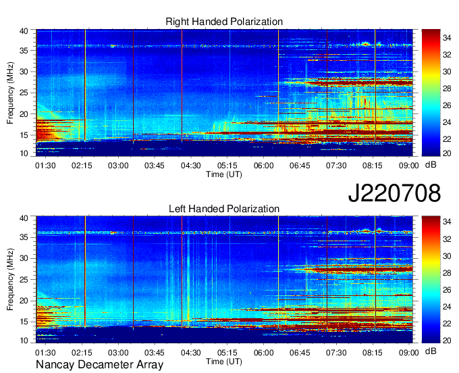The height and width of the screenshot is (373, 459).
Task: Click the 15 MHz tick on Right Handed plot
Action: [x=24, y=135]
